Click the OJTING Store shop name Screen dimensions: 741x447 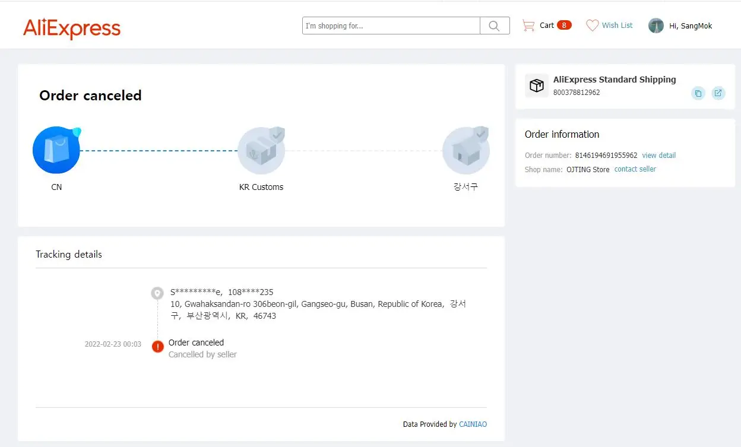click(588, 169)
